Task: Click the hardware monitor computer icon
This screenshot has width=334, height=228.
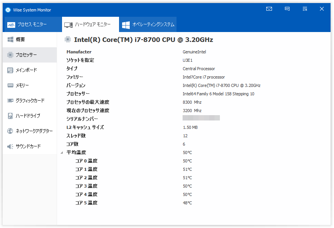Action: [68, 25]
